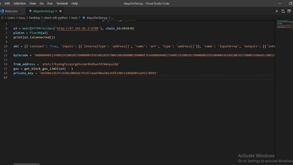The width and height of the screenshot is (293, 165).
Task: Click the Users breadcrumb segment
Action: coord(11,18)
